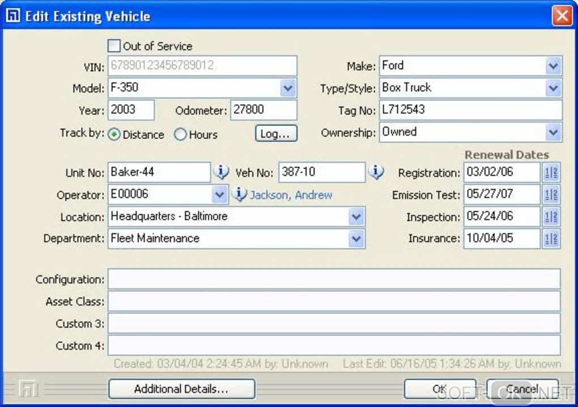The height and width of the screenshot is (407, 578).
Task: Click the VIN field
Action: pyautogui.click(x=202, y=66)
